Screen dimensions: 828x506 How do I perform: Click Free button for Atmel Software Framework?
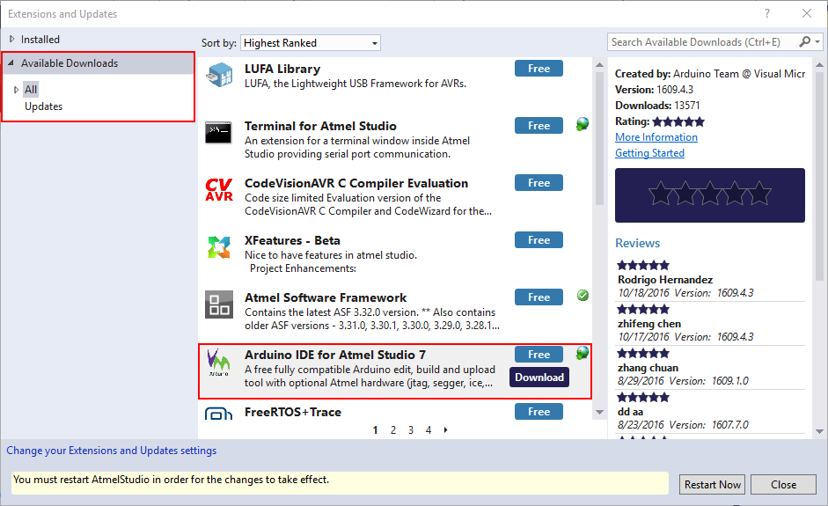coord(539,297)
